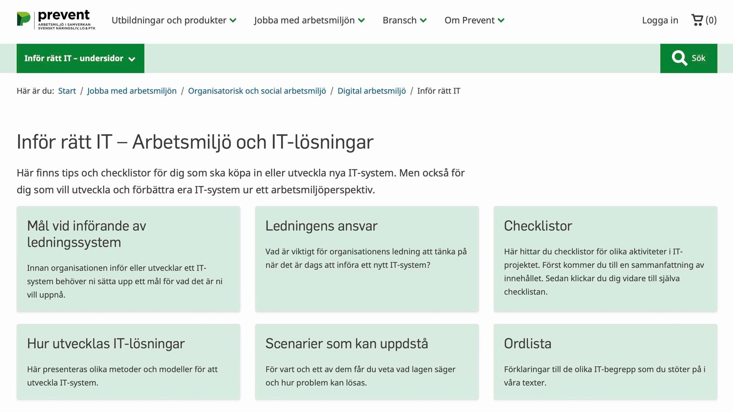
Task: Click the magnifying glass search icon
Action: tap(680, 58)
